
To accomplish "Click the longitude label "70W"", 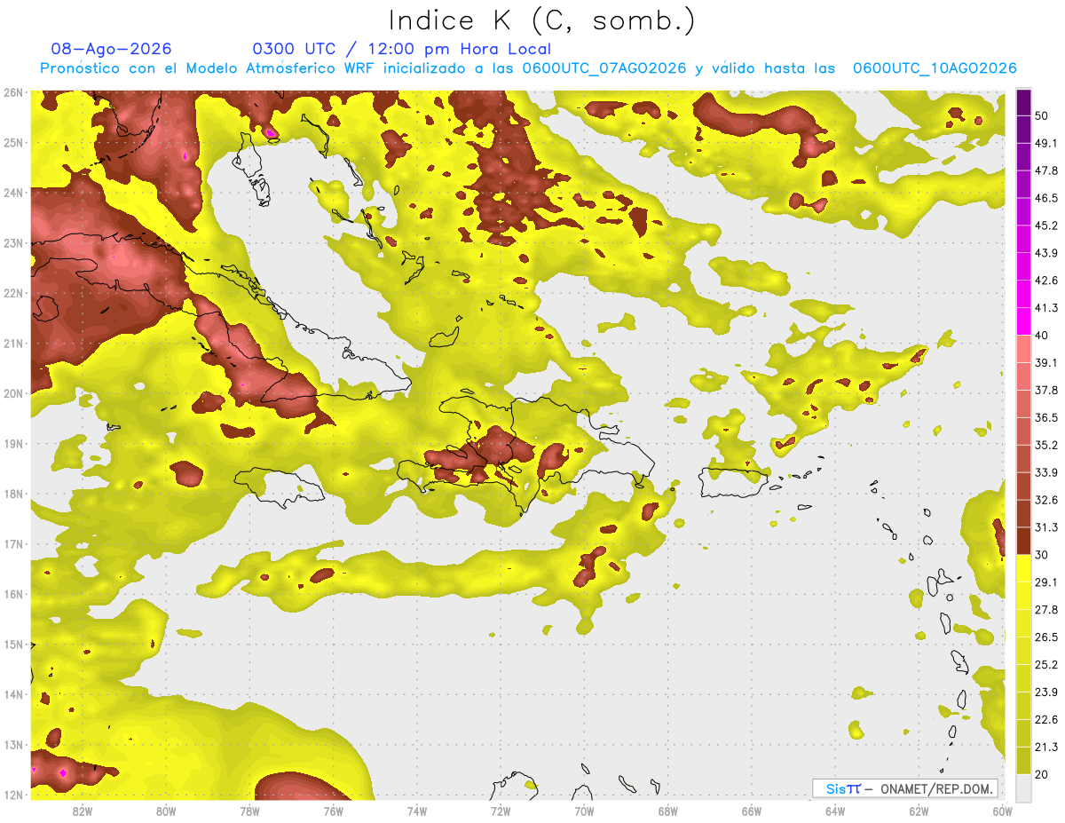I will pos(584,811).
